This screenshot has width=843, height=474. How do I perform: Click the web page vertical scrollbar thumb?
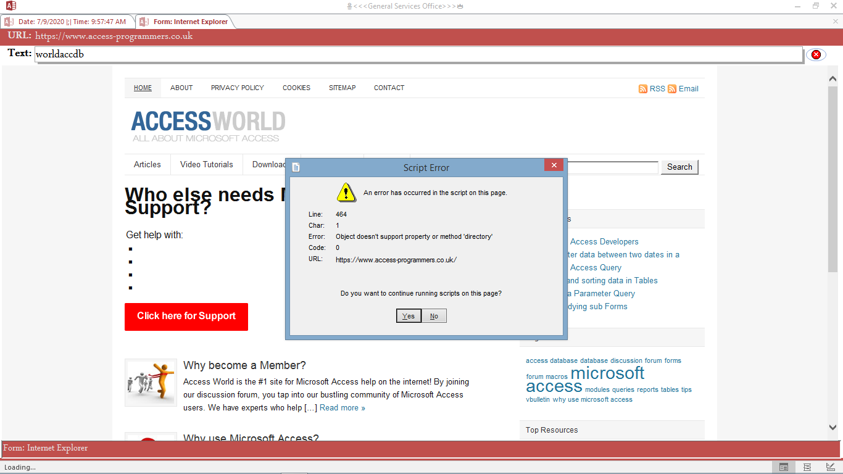pos(833,179)
